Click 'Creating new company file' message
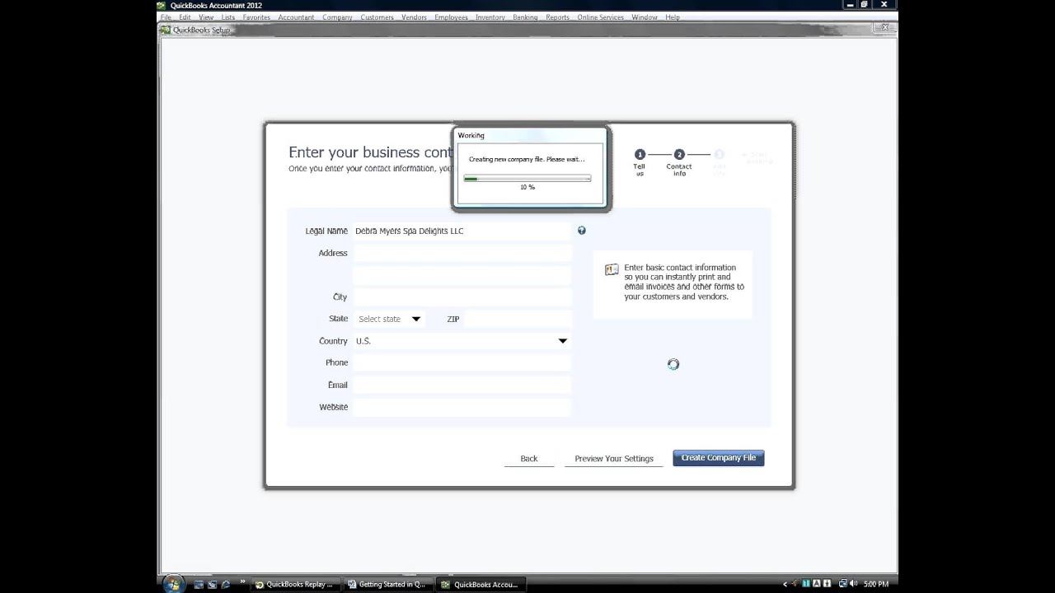This screenshot has width=1055, height=593. [x=527, y=159]
